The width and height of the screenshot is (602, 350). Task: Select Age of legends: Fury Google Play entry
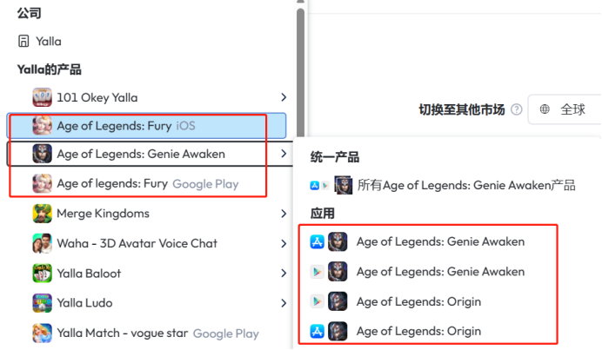(x=147, y=183)
